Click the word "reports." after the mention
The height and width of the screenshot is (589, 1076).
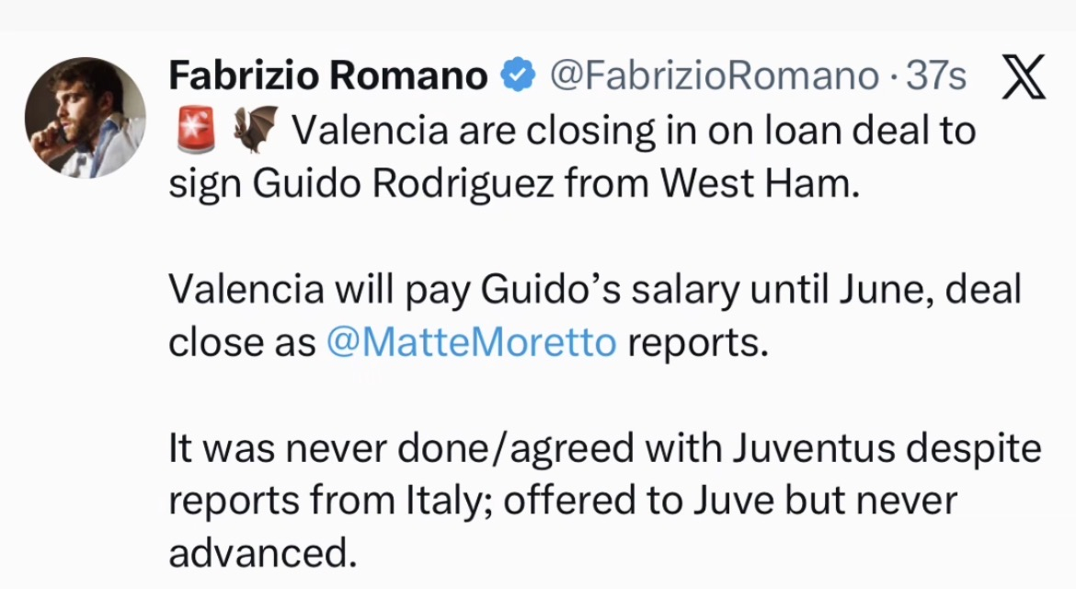[696, 342]
